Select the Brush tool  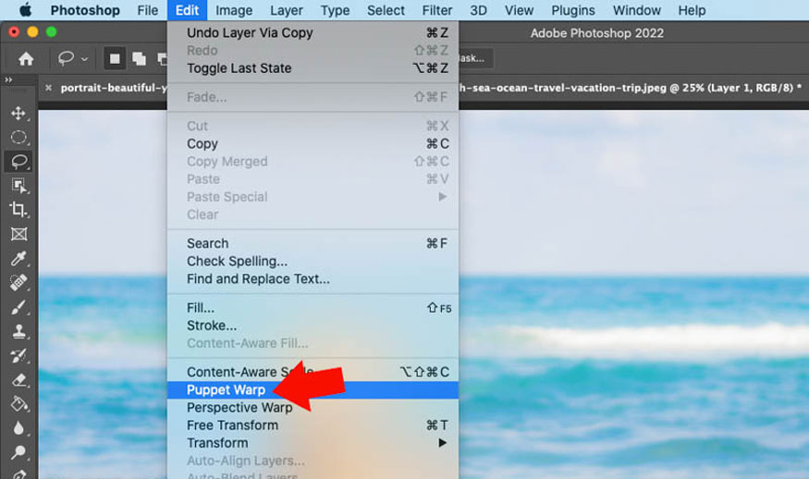18,306
